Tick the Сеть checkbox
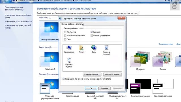This screenshot has height=102, width=181. click(x=65, y=39)
